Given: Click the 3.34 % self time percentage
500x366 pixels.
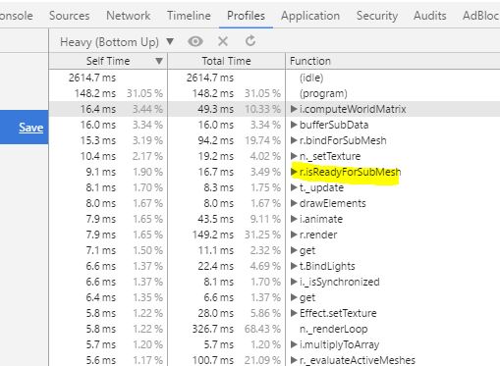Looking at the screenshot, I should click(147, 125).
